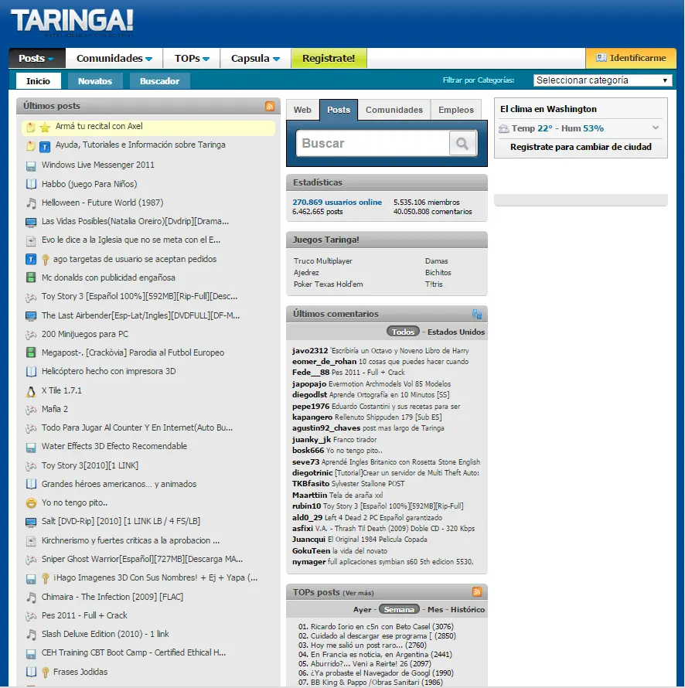Open Toy Story 3[2010][1 LINK] post
Screen dimensions: 685x688
click(90, 465)
